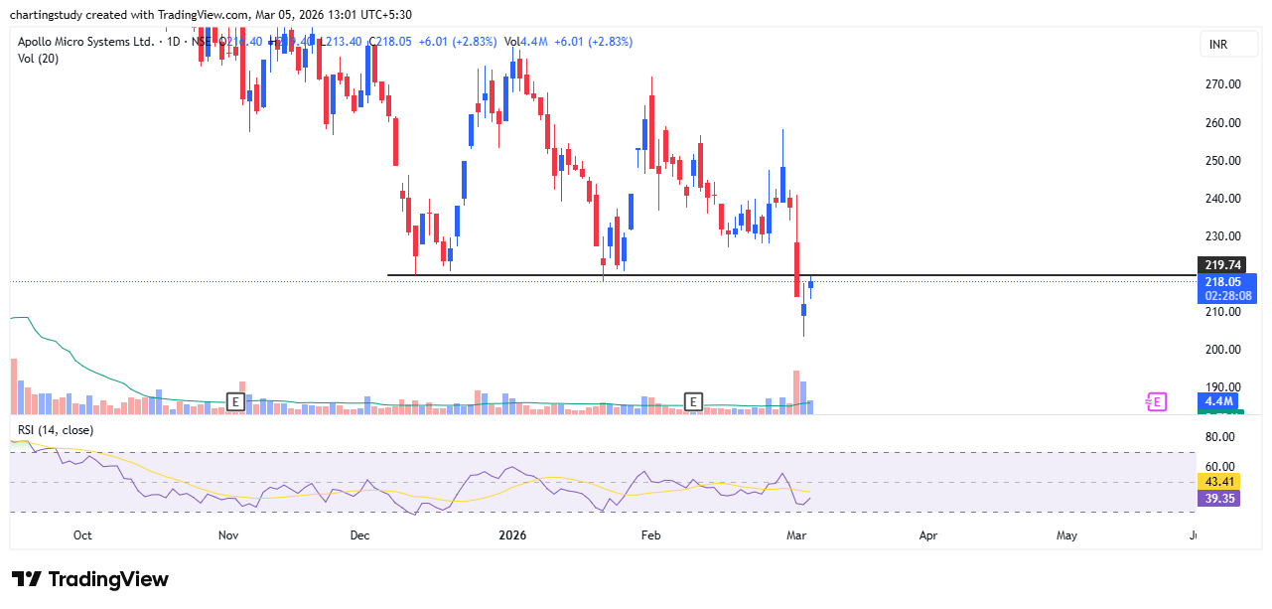Click the 260.00 price axis label
Viewport: 1272px width, 609px height.
pyautogui.click(x=1223, y=123)
